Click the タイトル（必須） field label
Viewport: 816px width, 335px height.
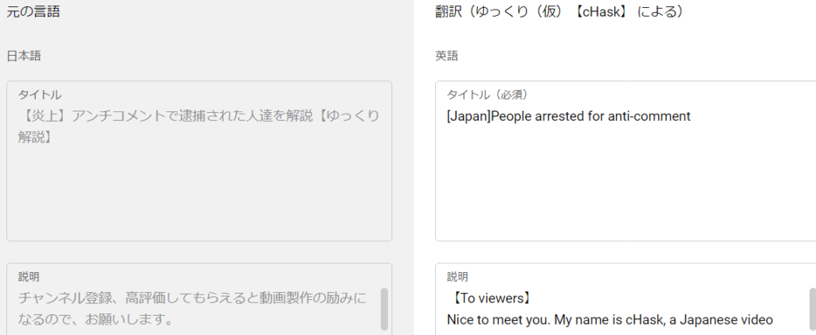click(488, 95)
